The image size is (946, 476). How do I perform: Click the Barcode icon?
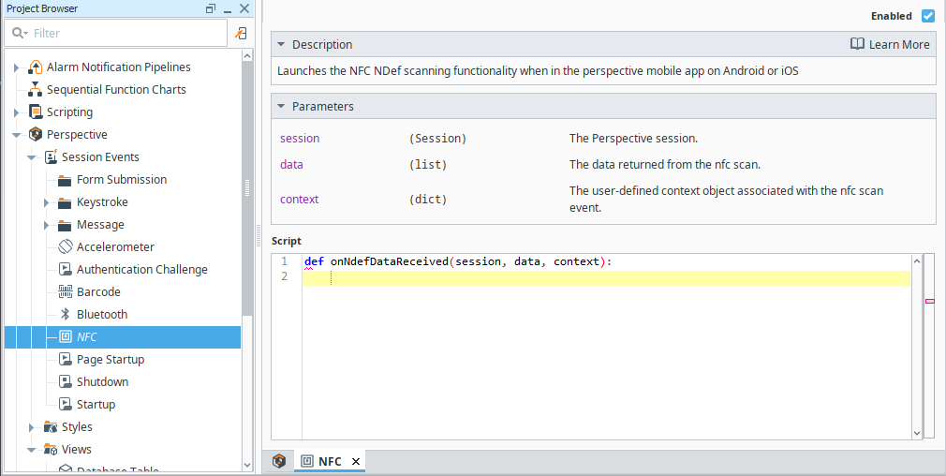pos(66,292)
